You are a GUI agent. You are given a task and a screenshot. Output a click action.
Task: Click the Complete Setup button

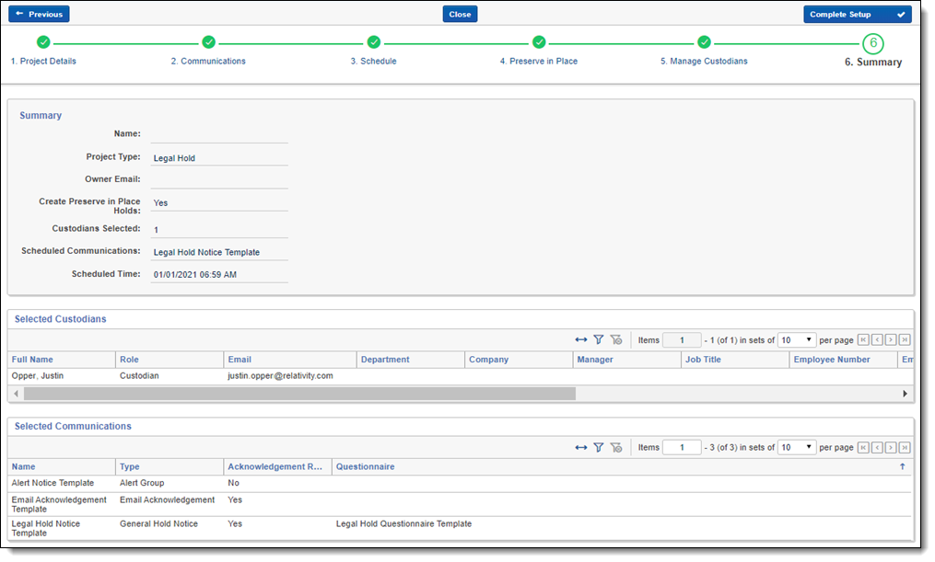[x=857, y=15]
